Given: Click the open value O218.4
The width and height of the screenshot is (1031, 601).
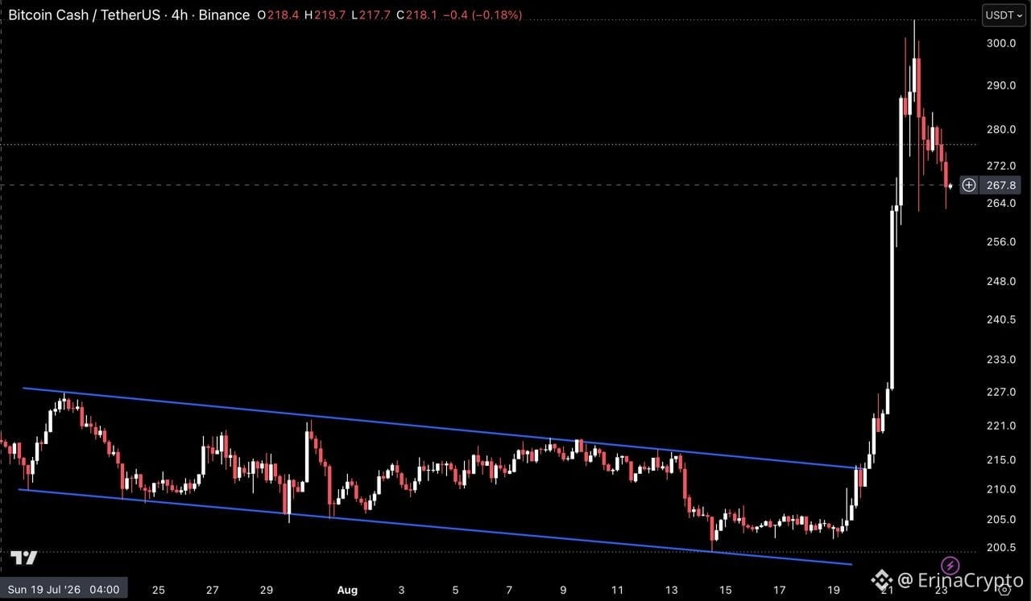Looking at the screenshot, I should point(278,15).
